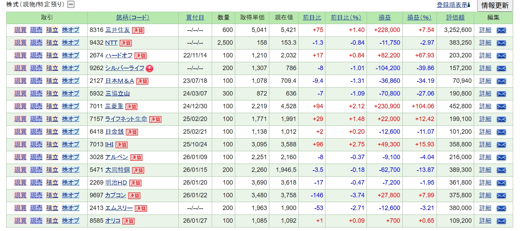Click the mail icon in the 三井住友 row
This screenshot has height=231, width=520.
[501, 30]
